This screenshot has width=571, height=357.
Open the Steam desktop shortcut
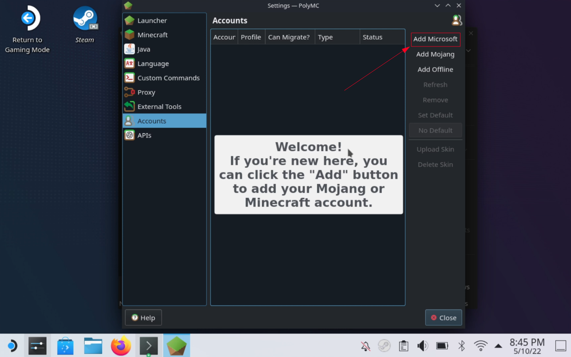coord(85,25)
